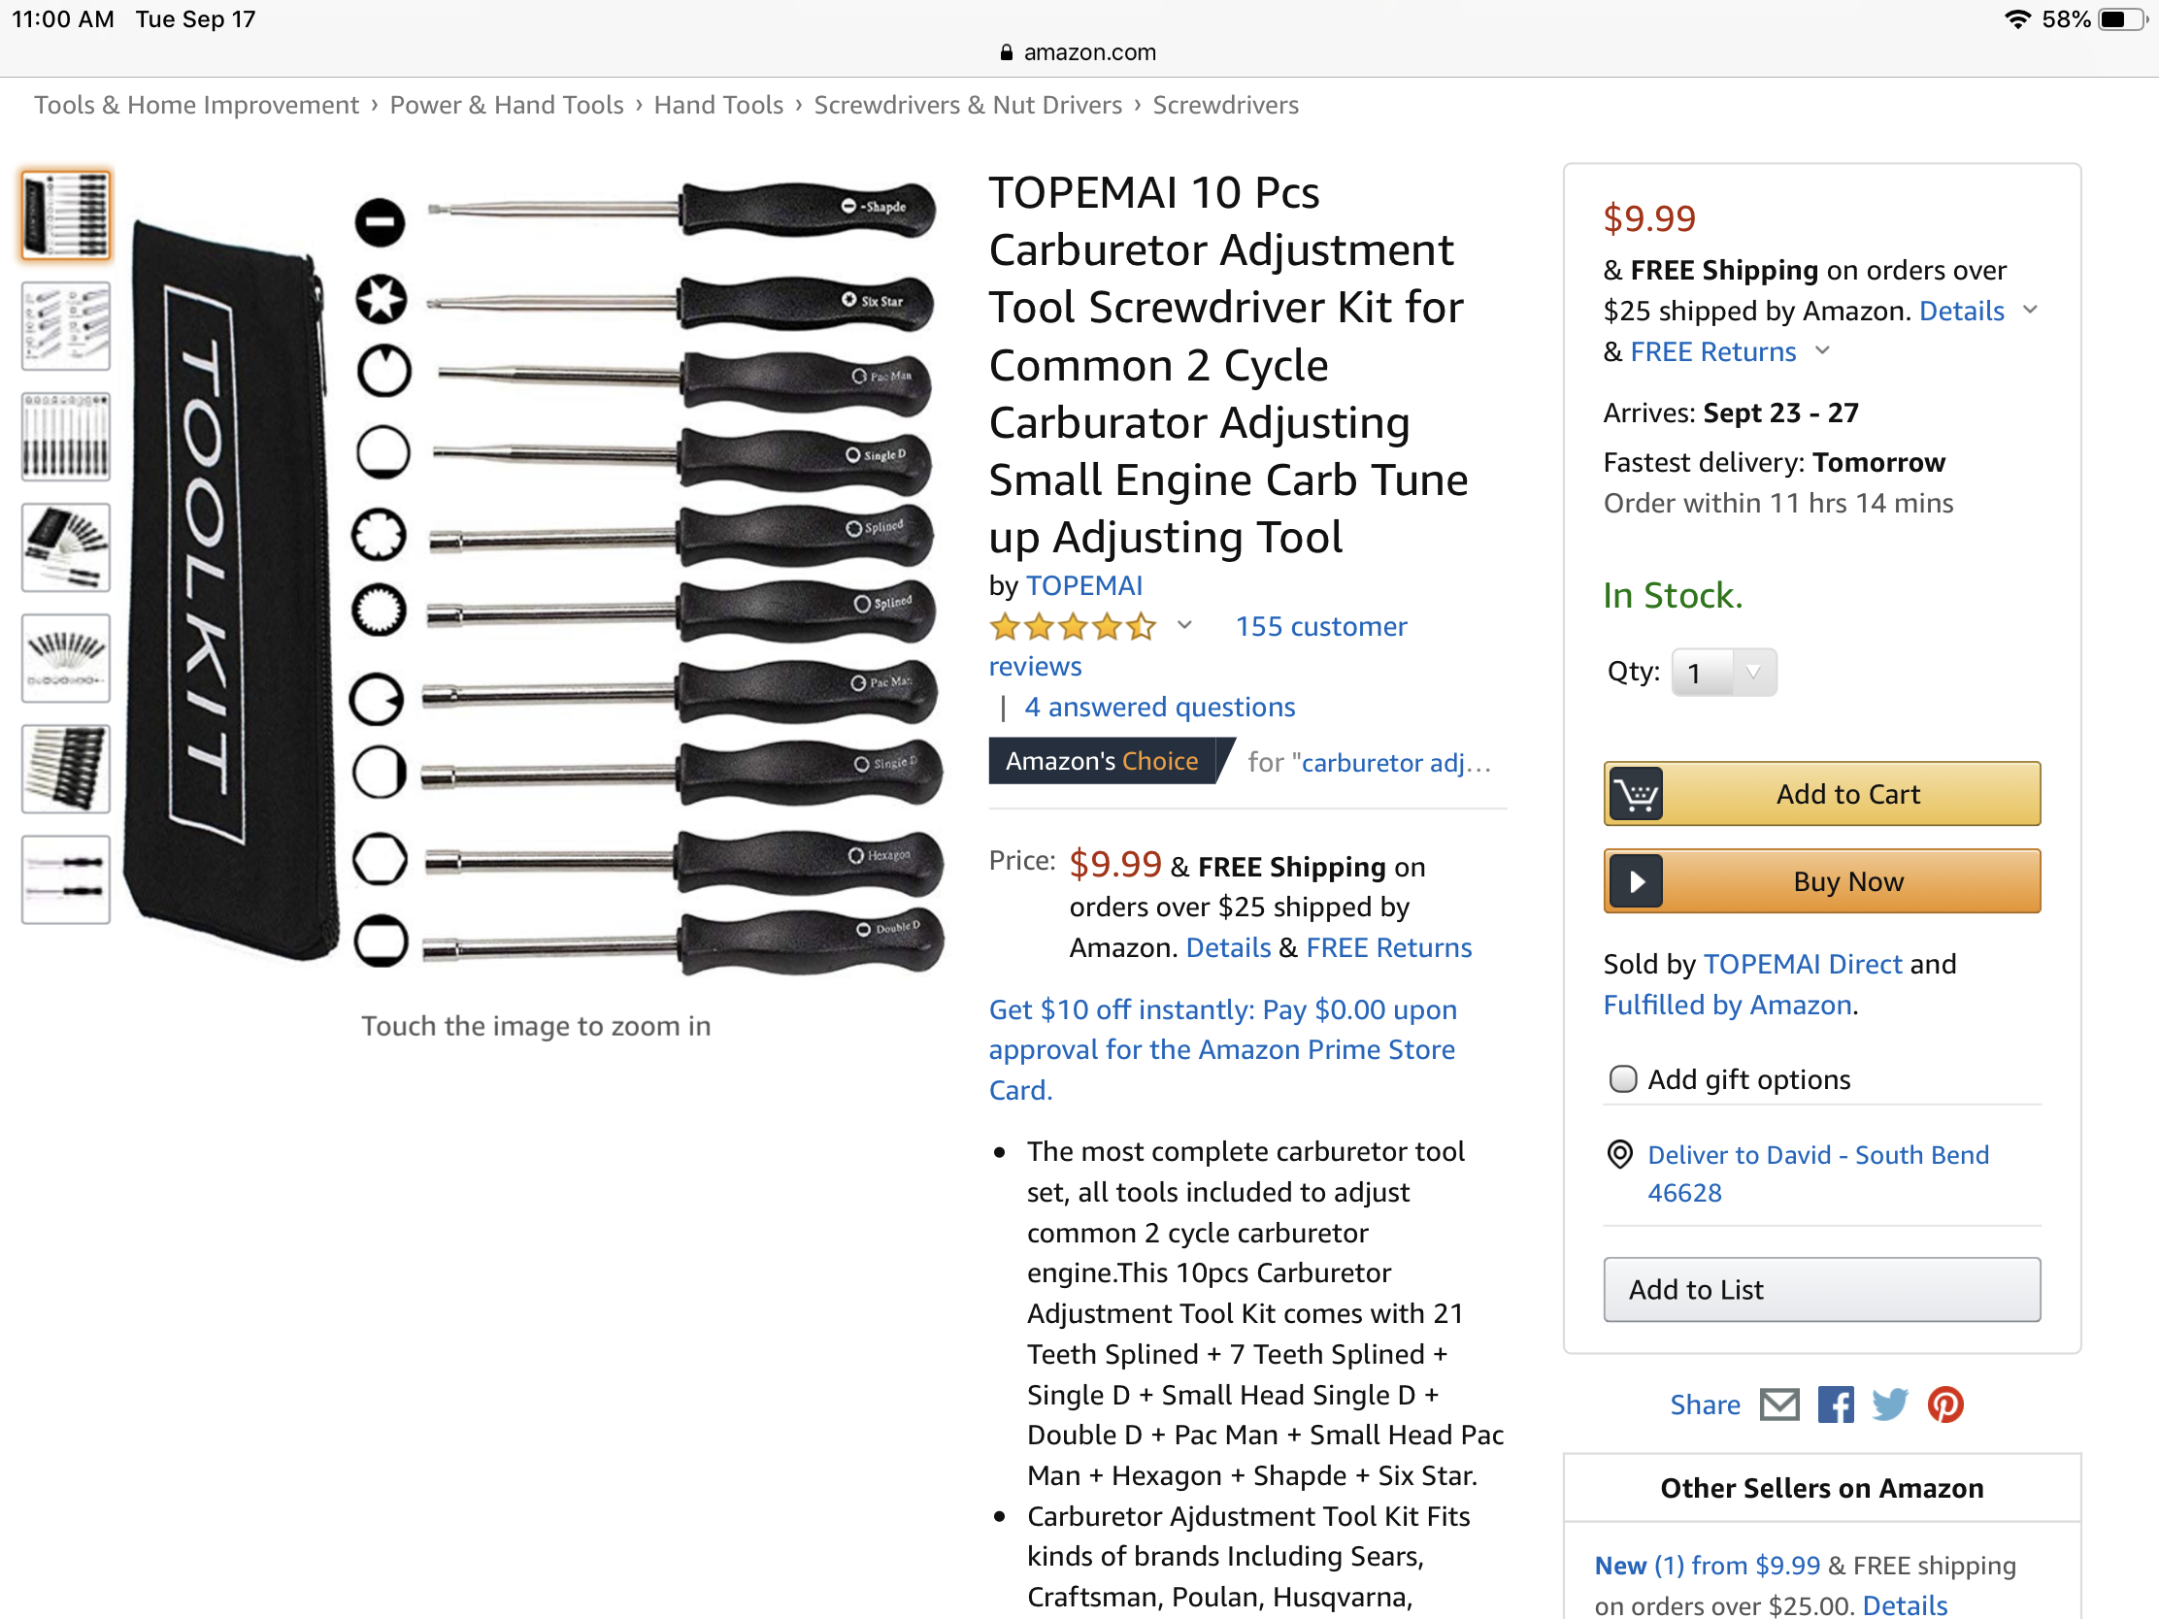Share product on Pinterest icon

pyautogui.click(x=1945, y=1404)
